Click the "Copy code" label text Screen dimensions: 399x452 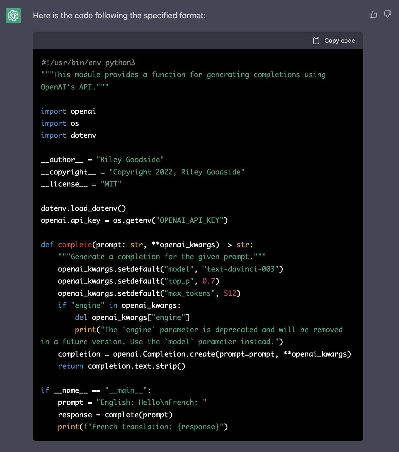[340, 40]
